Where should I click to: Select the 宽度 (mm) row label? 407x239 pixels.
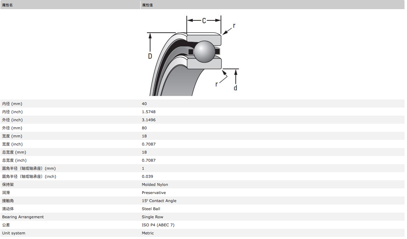pos(12,136)
